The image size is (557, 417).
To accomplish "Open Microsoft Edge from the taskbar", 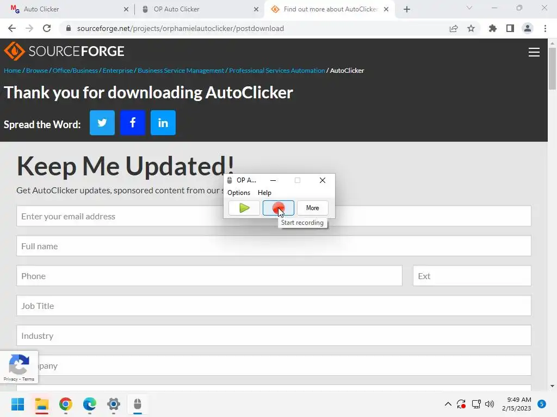I will [x=90, y=404].
